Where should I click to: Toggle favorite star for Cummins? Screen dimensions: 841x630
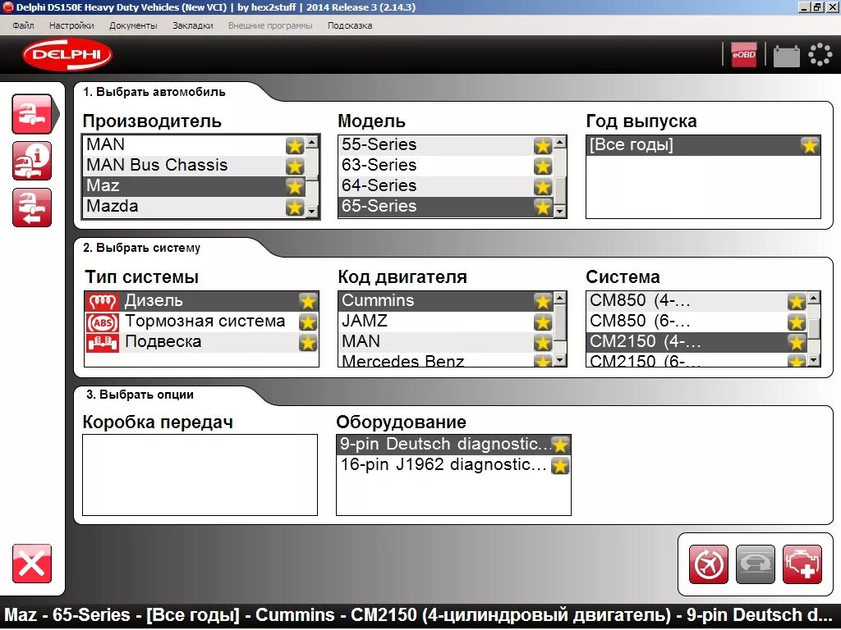coord(543,301)
